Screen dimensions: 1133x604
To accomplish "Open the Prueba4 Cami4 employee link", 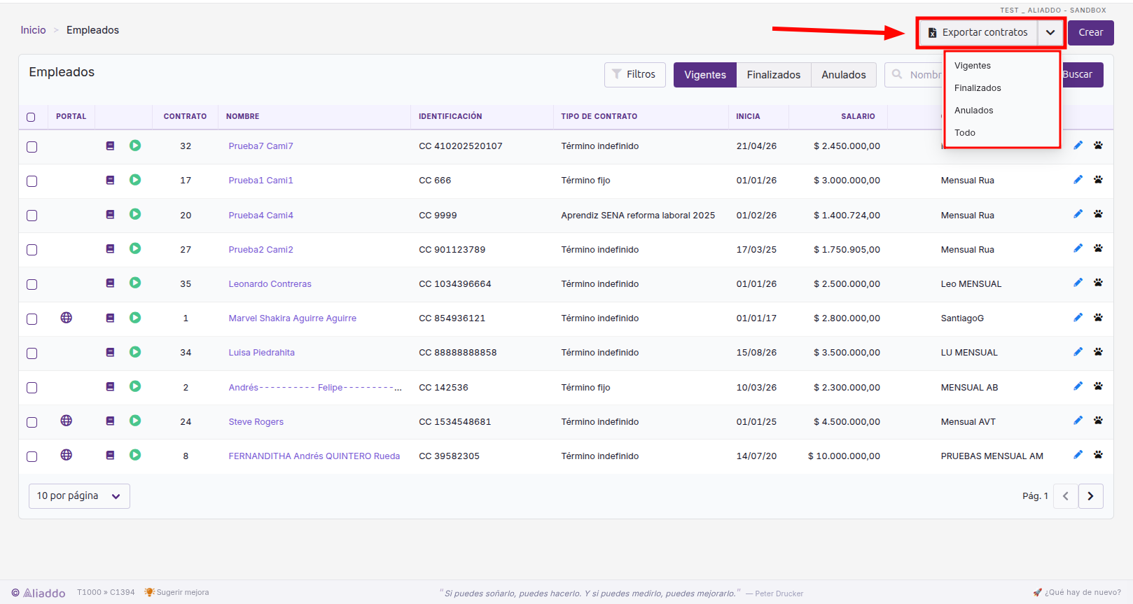I will [x=261, y=215].
